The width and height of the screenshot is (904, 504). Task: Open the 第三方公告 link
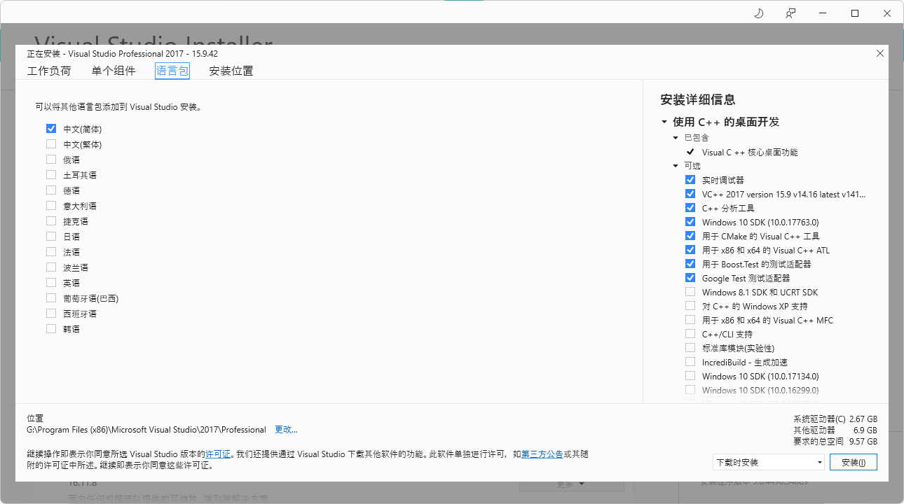tap(542, 454)
